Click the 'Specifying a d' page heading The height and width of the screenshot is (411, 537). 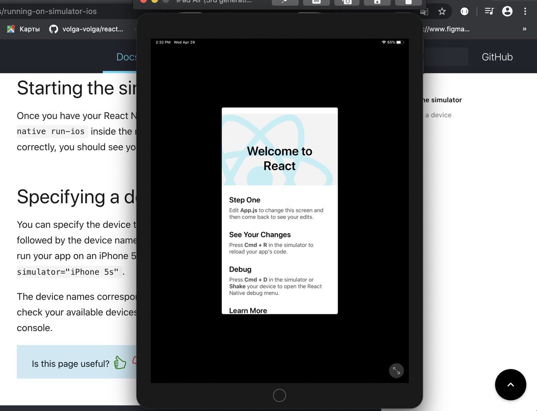click(77, 196)
